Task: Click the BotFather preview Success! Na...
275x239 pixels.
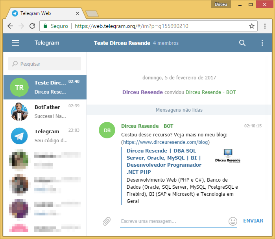Action: [50, 116]
